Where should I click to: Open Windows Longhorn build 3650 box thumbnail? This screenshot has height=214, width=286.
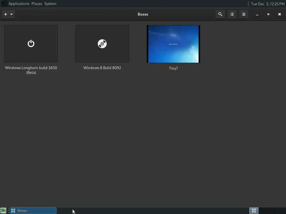click(31, 44)
